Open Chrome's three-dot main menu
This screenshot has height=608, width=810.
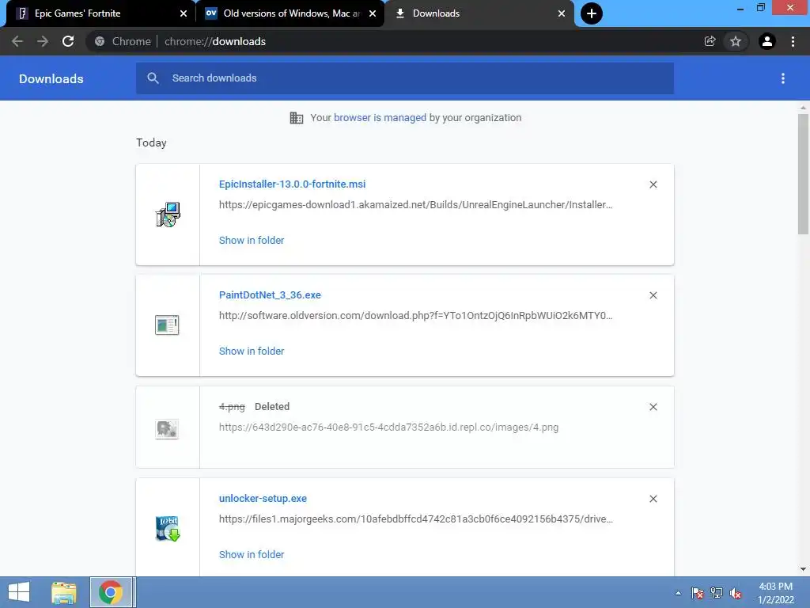(793, 41)
